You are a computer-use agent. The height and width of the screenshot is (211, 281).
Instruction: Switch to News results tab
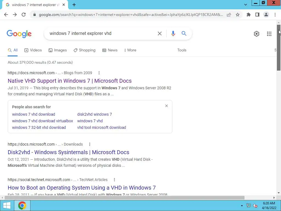110,50
